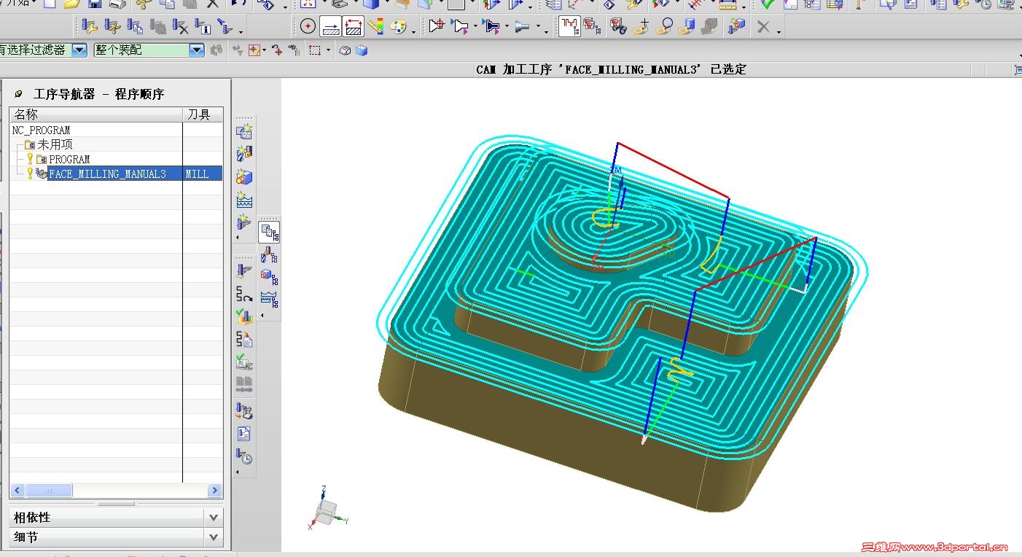Click the 名称 column header
This screenshot has width=1022, height=557.
click(x=95, y=114)
